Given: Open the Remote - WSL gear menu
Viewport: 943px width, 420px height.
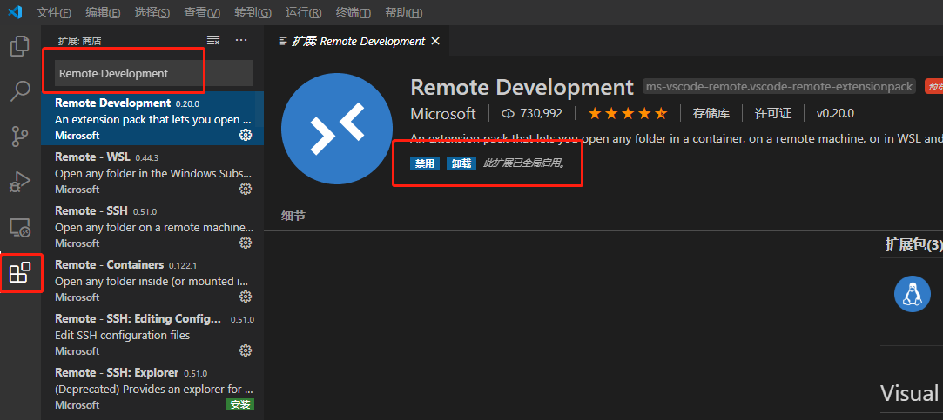Looking at the screenshot, I should (246, 190).
